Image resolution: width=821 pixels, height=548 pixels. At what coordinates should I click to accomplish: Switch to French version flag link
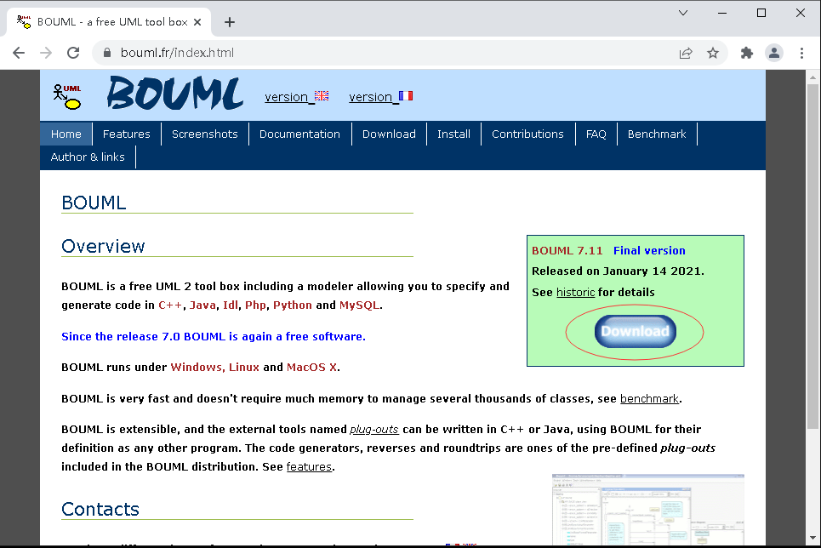coord(380,97)
